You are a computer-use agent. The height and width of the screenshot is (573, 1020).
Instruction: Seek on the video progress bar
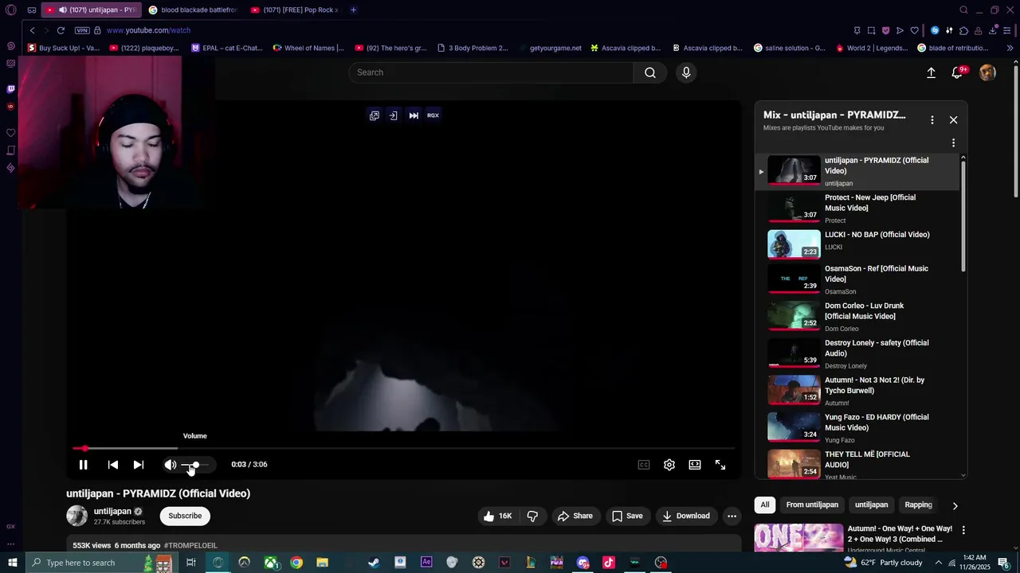coord(404,449)
